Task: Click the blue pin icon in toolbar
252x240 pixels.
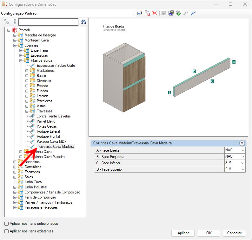Action: coord(193,13)
